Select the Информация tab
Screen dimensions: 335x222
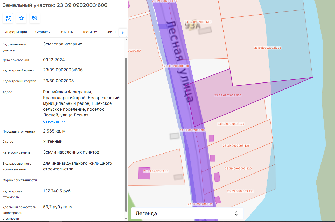[16, 32]
